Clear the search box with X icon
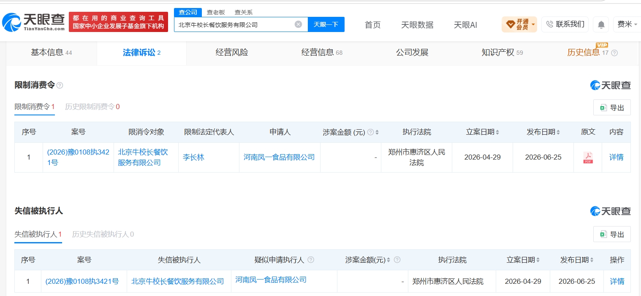 pyautogui.click(x=298, y=24)
